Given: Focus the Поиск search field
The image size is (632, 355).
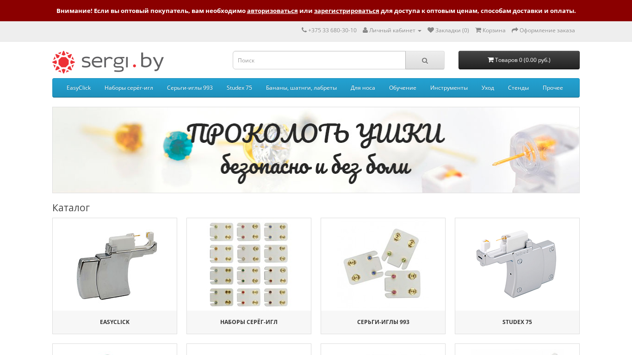Looking at the screenshot, I should tap(319, 60).
